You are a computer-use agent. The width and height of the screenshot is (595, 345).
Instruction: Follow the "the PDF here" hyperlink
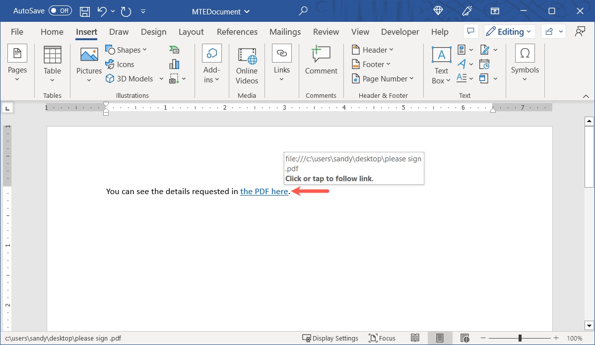pos(264,191)
